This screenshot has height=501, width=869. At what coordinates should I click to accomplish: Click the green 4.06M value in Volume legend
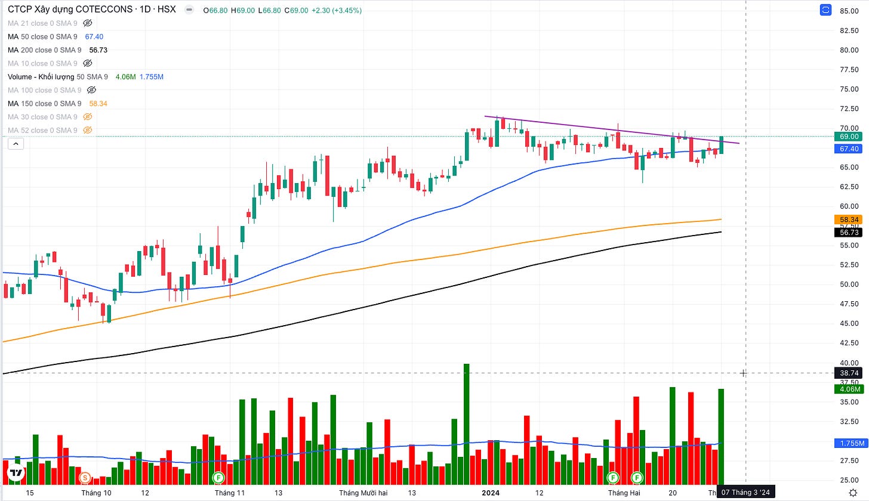click(125, 77)
